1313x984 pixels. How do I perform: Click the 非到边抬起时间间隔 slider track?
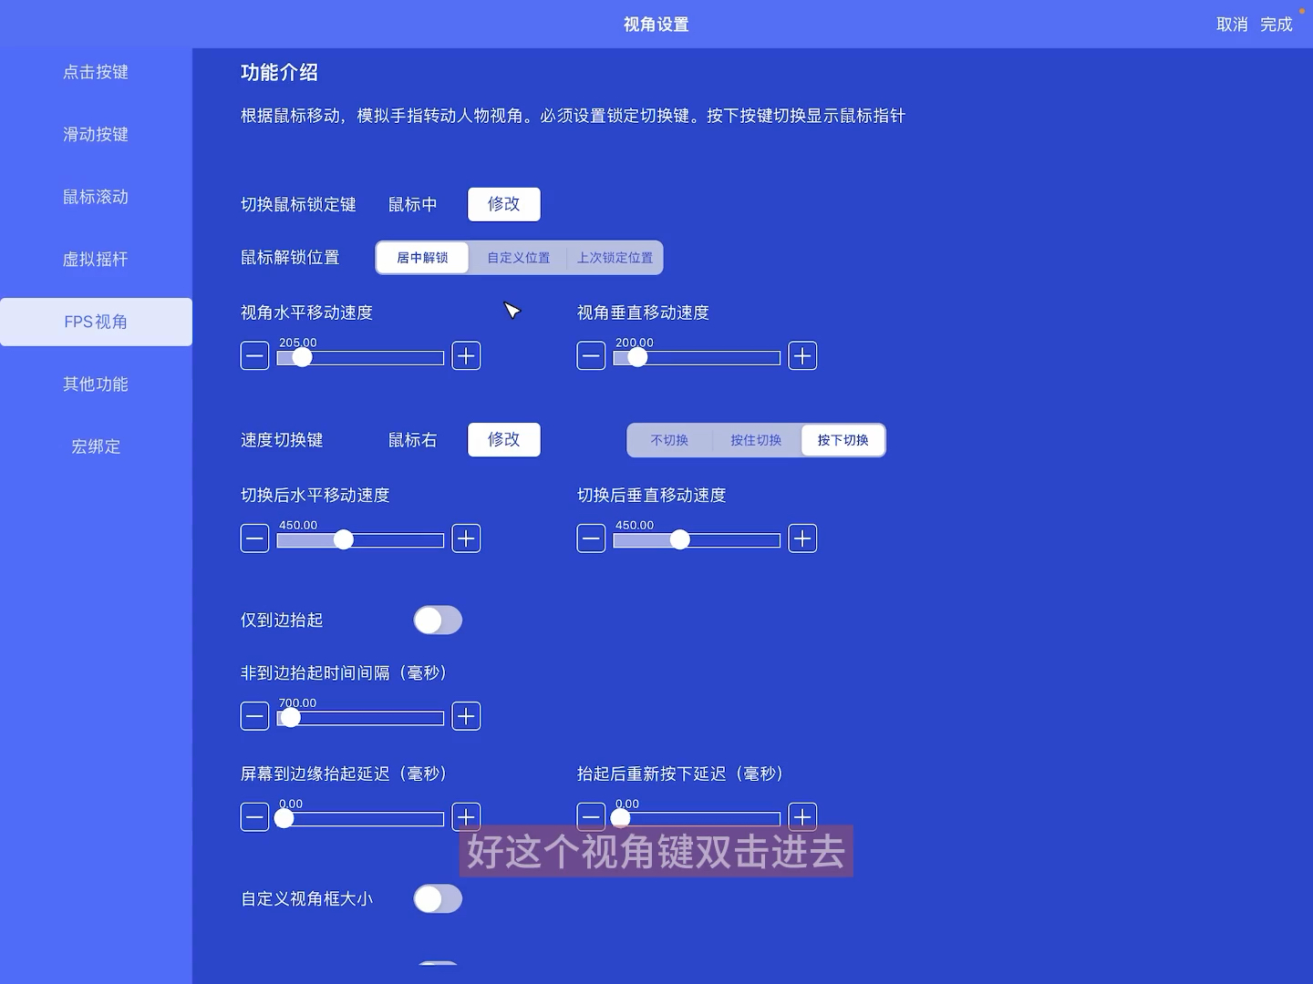(x=360, y=718)
